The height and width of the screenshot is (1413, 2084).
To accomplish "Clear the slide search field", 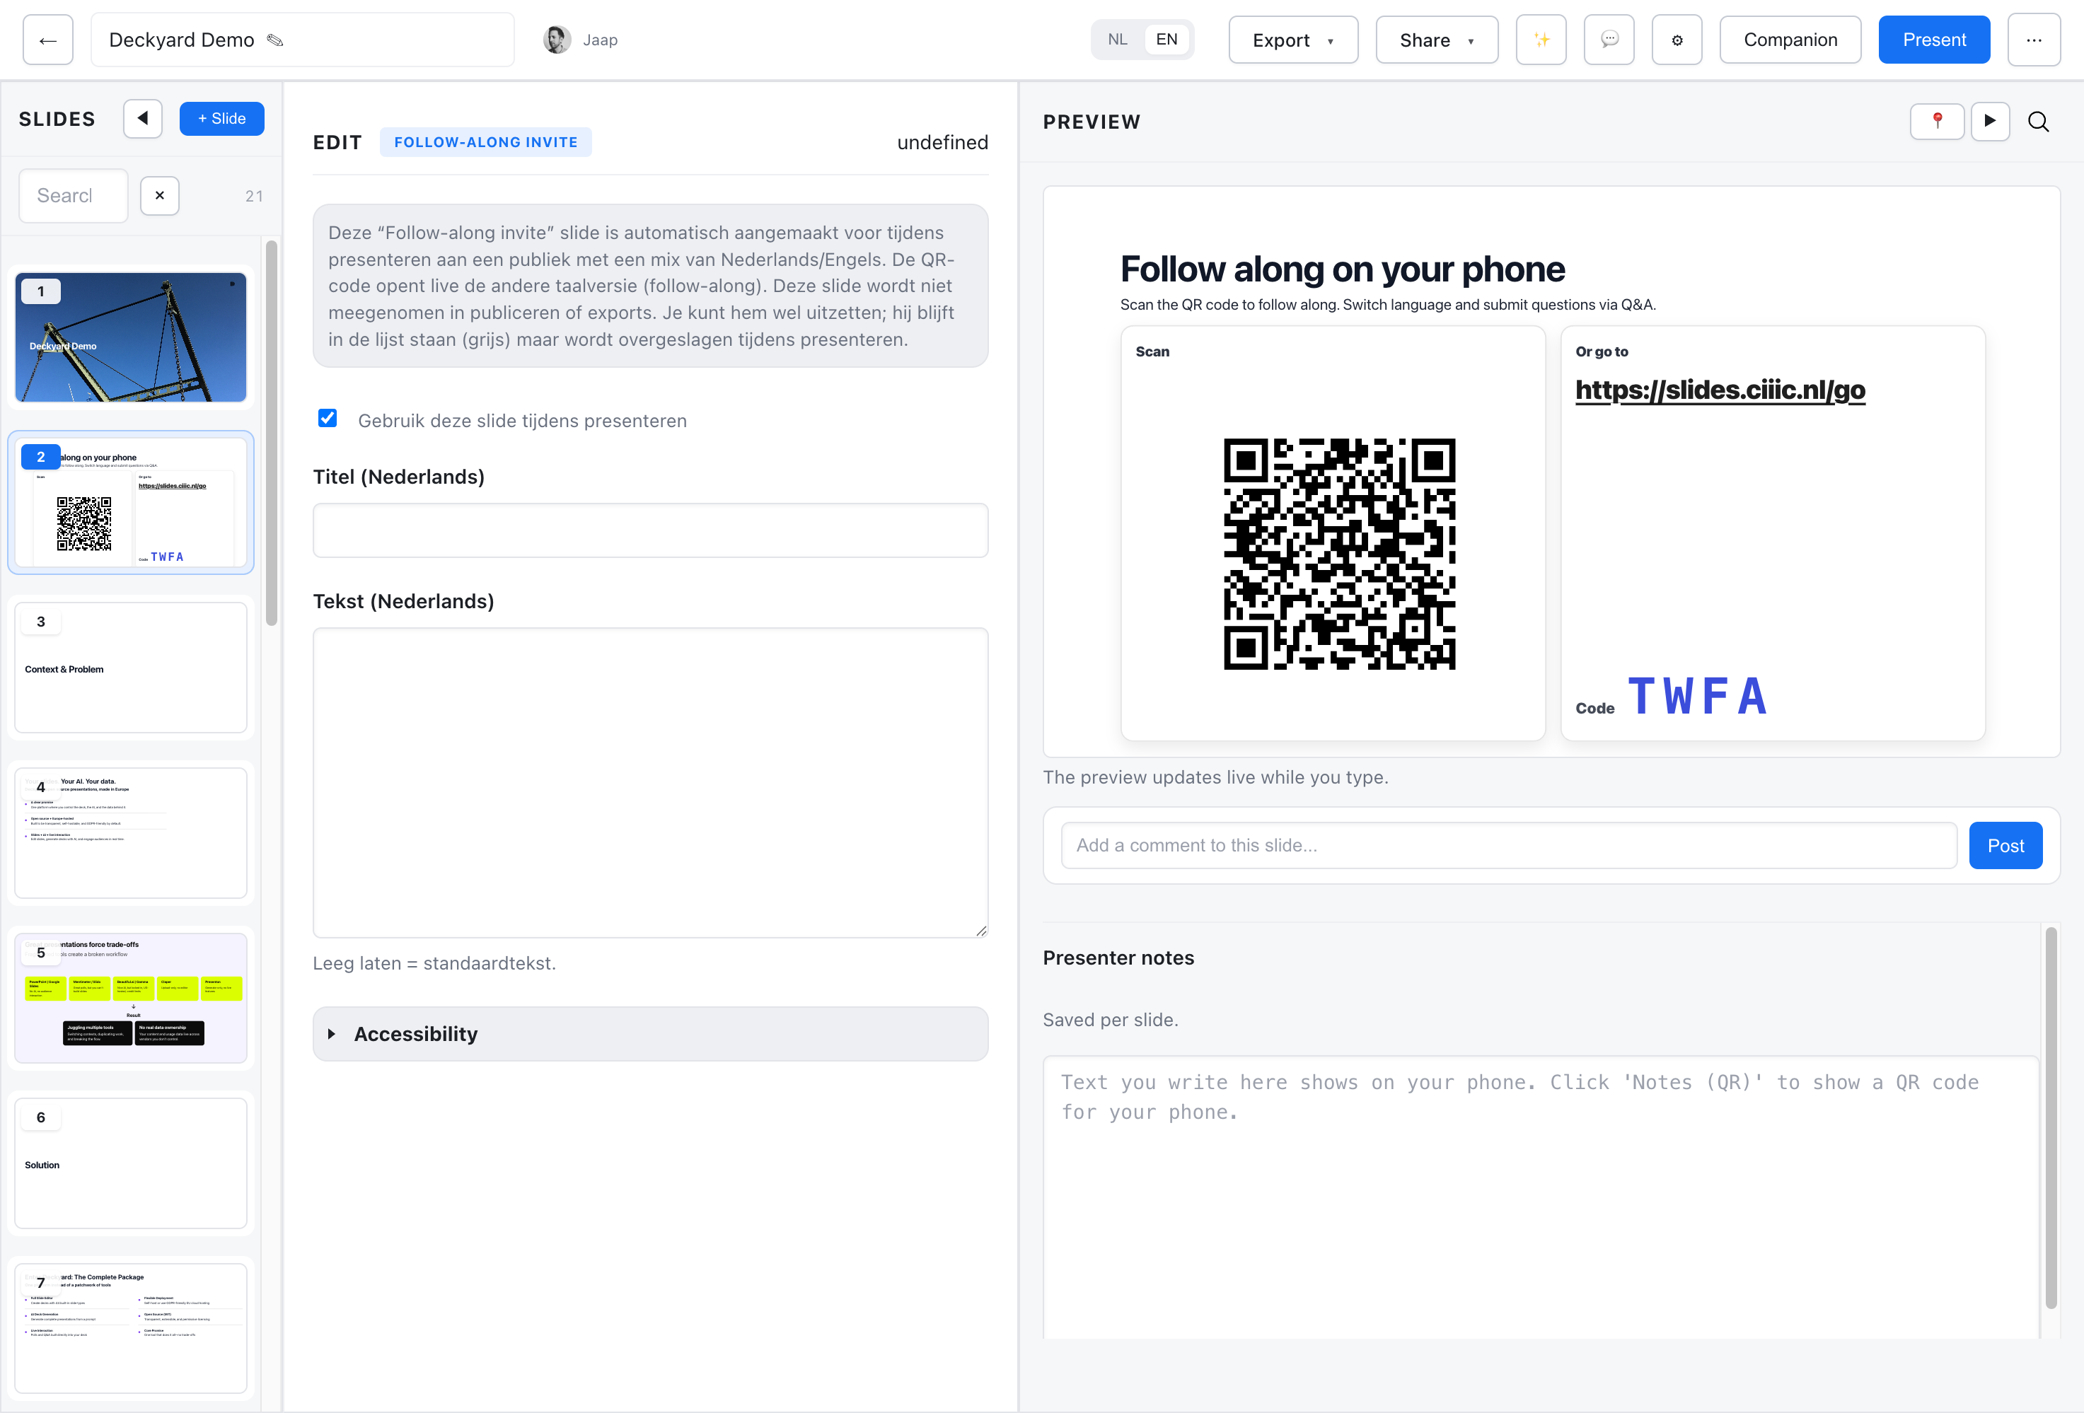I will click(x=160, y=195).
